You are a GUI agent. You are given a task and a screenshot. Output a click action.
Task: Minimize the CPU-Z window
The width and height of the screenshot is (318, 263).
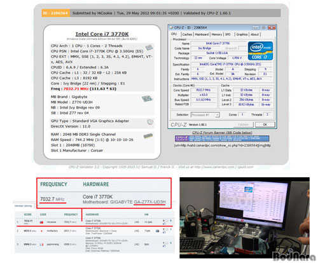(x=256, y=28)
